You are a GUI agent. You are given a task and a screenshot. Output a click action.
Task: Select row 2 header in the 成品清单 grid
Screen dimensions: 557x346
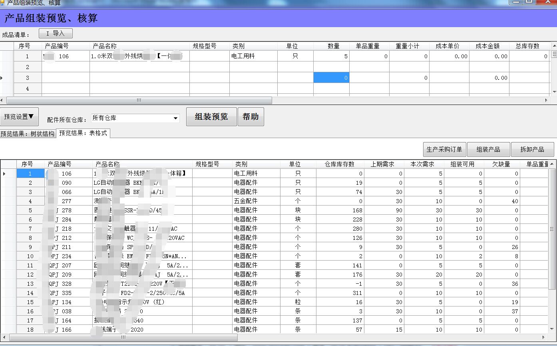28,67
